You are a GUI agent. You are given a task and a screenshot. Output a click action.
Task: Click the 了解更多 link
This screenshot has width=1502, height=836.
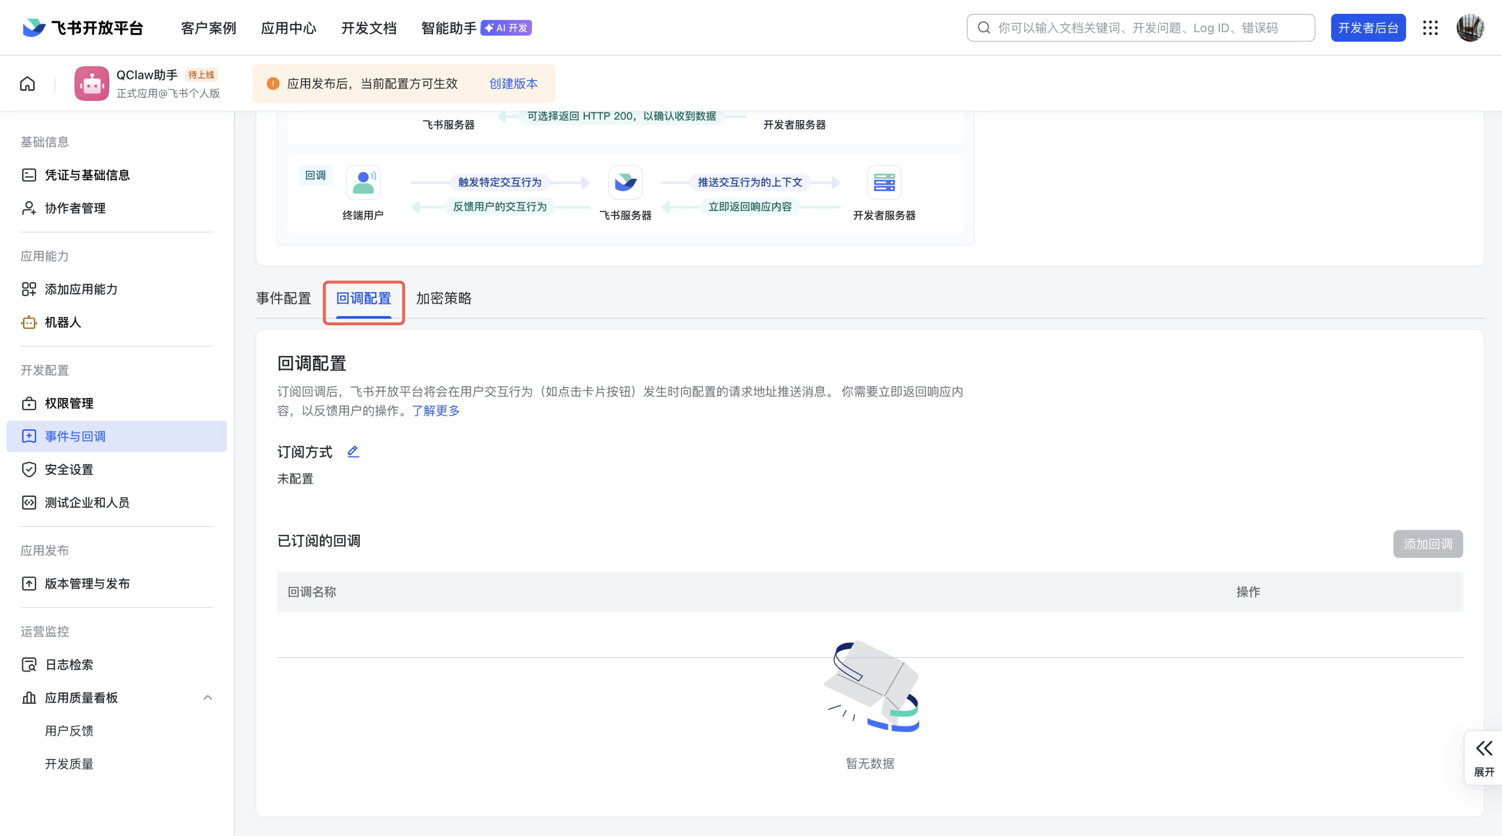pos(436,411)
